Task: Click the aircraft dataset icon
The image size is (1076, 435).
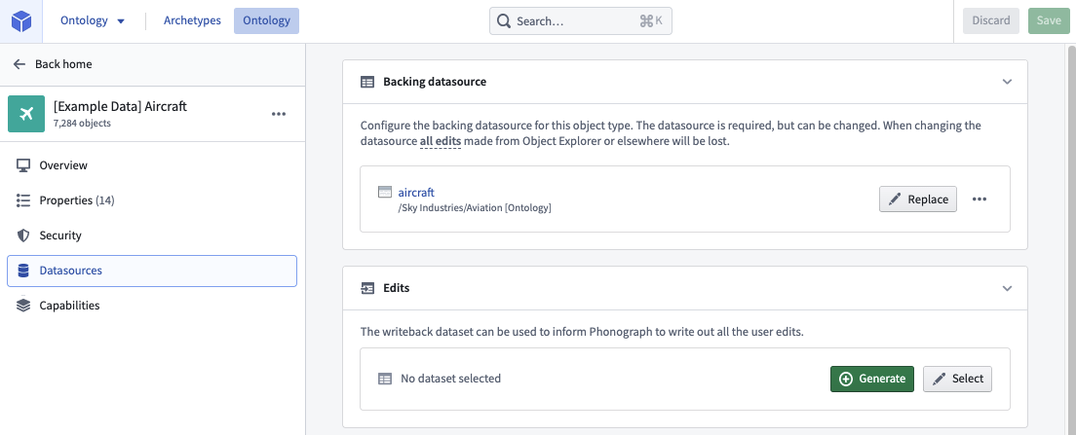Action: (x=385, y=192)
